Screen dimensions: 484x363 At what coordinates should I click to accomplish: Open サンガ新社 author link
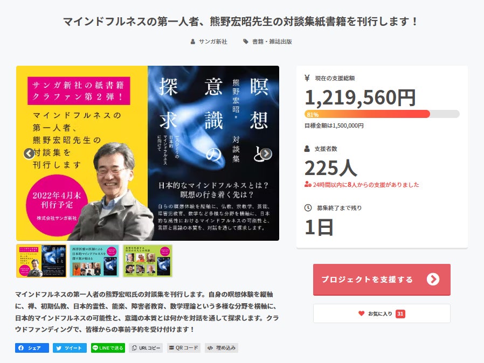209,41
